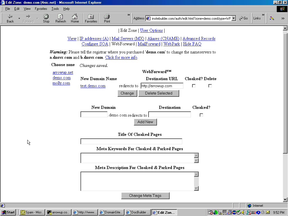Focus the Title Of Cloaked Pages field
The height and width of the screenshot is (216, 288).
131,141
